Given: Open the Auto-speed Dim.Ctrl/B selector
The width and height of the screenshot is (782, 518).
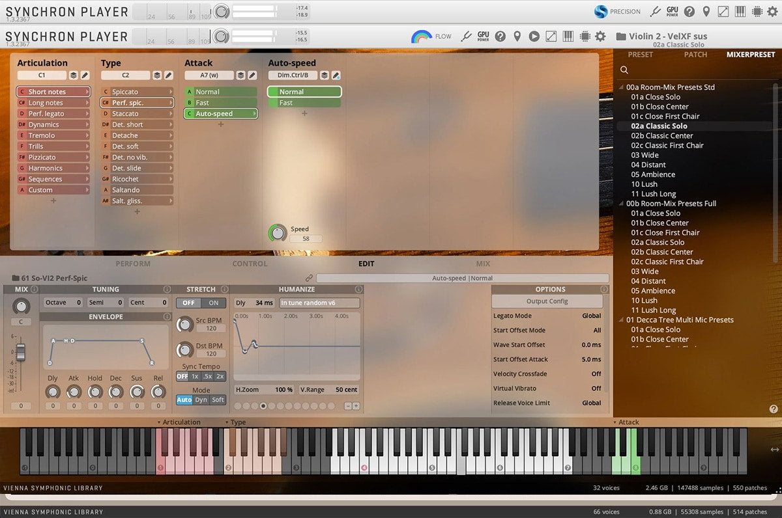Looking at the screenshot, I should click(293, 75).
